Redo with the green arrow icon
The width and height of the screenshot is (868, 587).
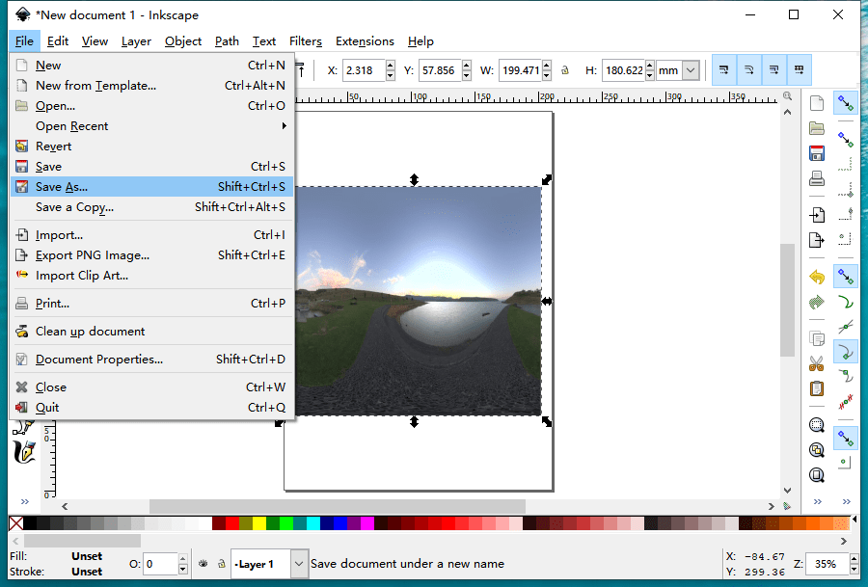tap(817, 301)
